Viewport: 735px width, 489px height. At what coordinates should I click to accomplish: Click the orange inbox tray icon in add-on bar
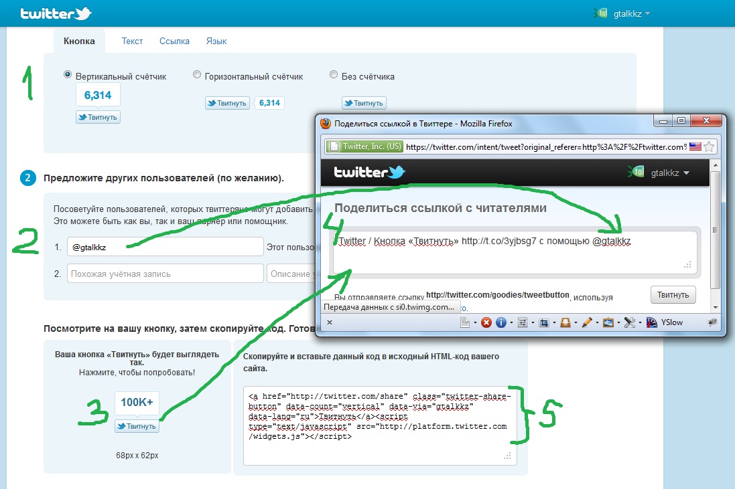(x=565, y=322)
